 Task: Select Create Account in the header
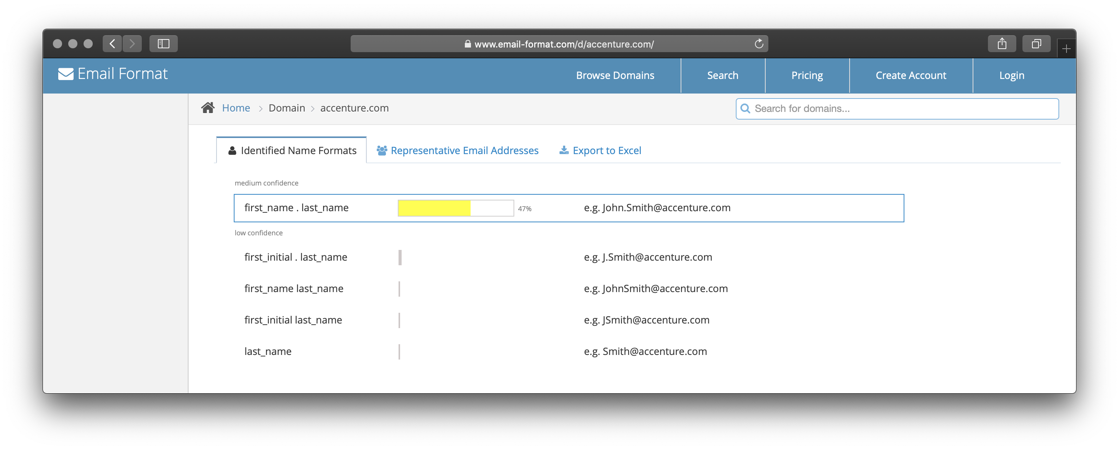point(911,76)
